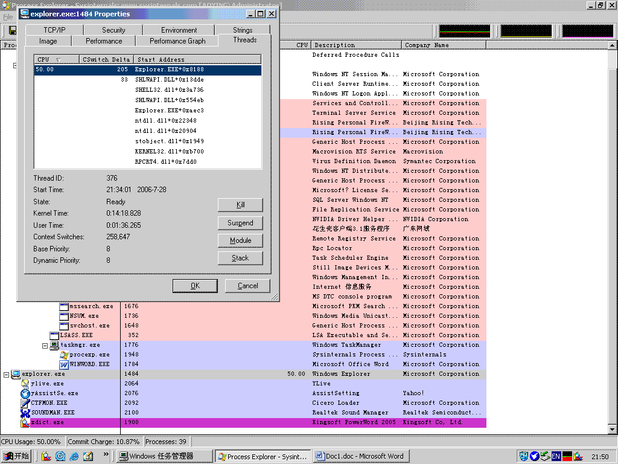
Task: Collapse the explorer.exe process tree
Action: pos(7,375)
